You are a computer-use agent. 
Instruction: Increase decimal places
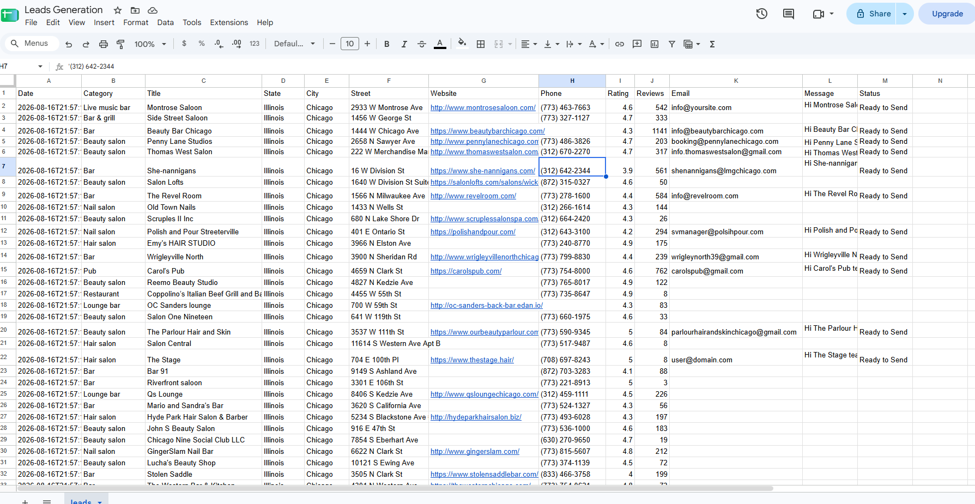pos(237,44)
